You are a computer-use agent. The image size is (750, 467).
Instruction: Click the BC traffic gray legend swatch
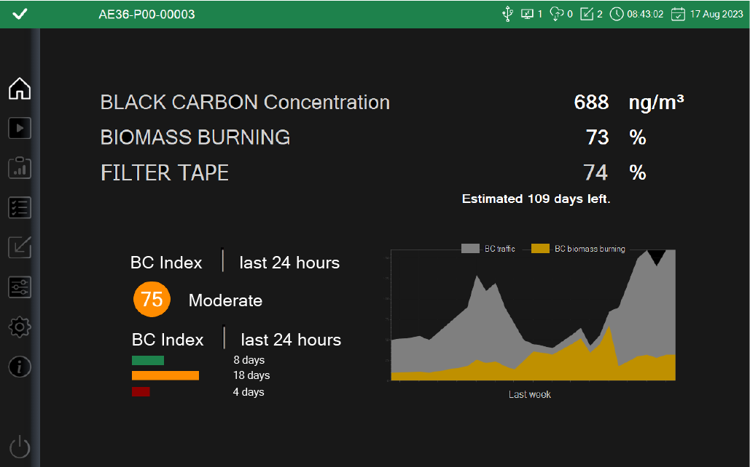pos(470,249)
